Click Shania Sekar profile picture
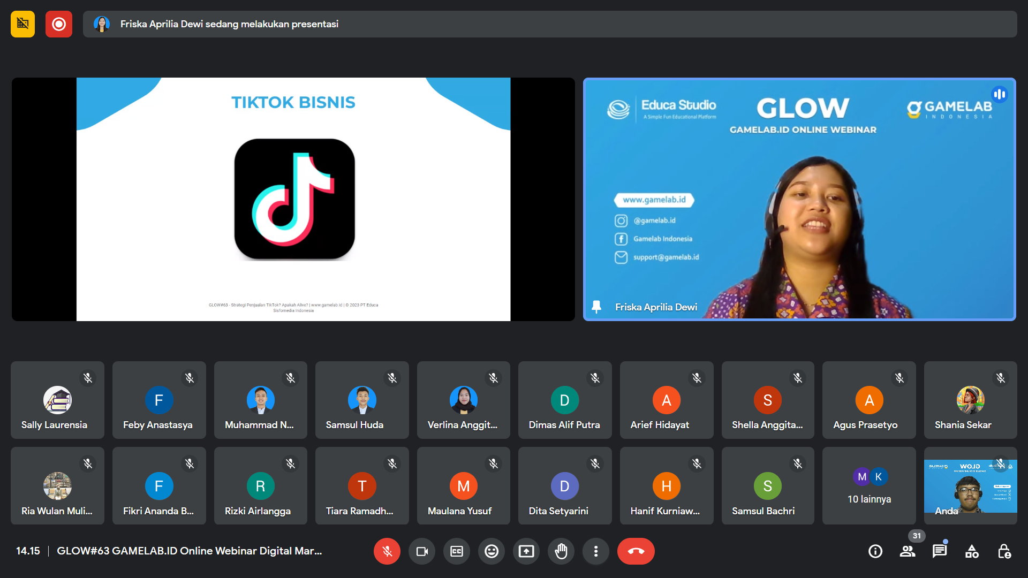Viewport: 1028px width, 578px height. [x=971, y=400]
